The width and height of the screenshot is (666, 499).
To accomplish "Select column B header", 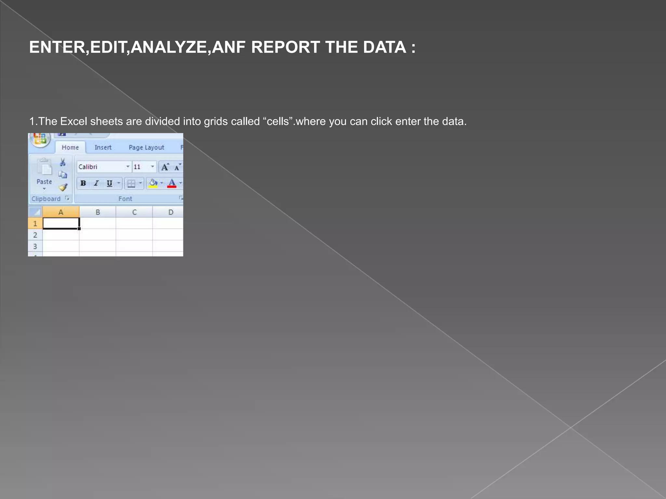I will (x=98, y=212).
